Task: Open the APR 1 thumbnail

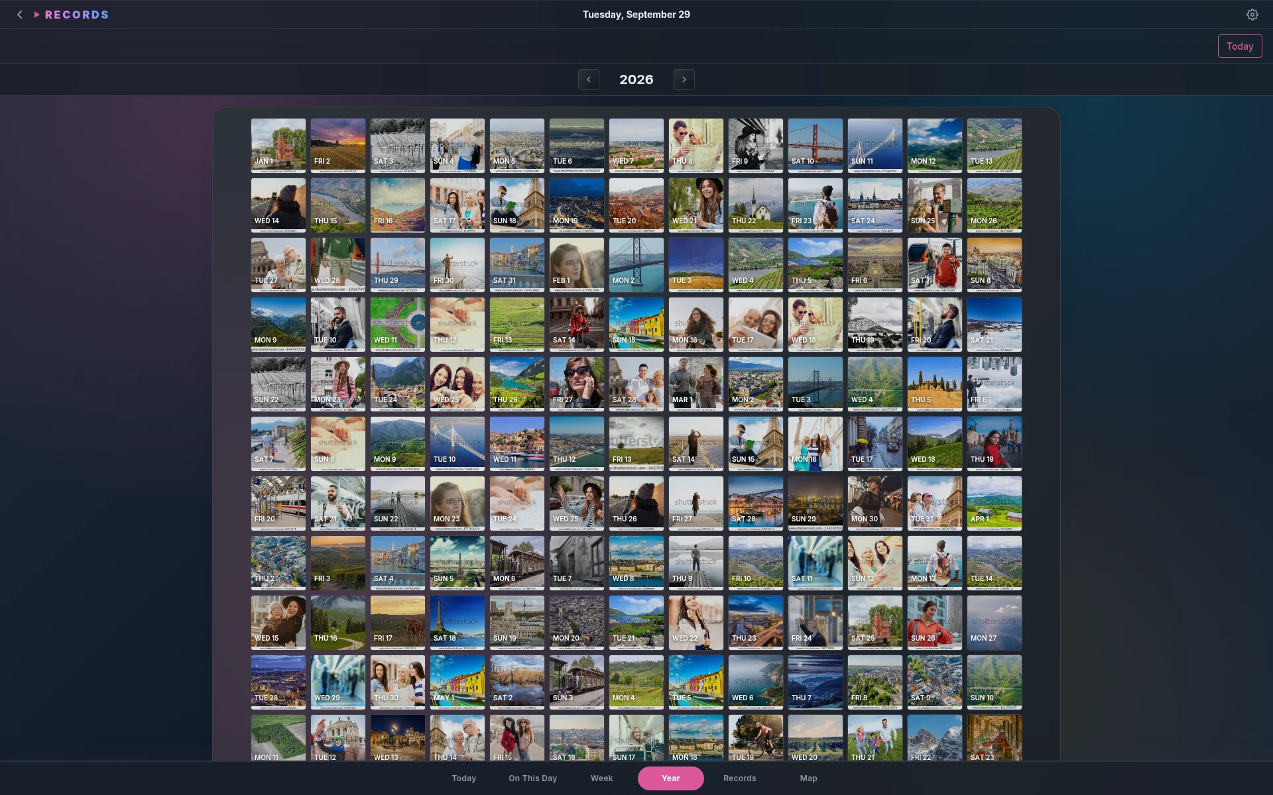Action: [995, 503]
